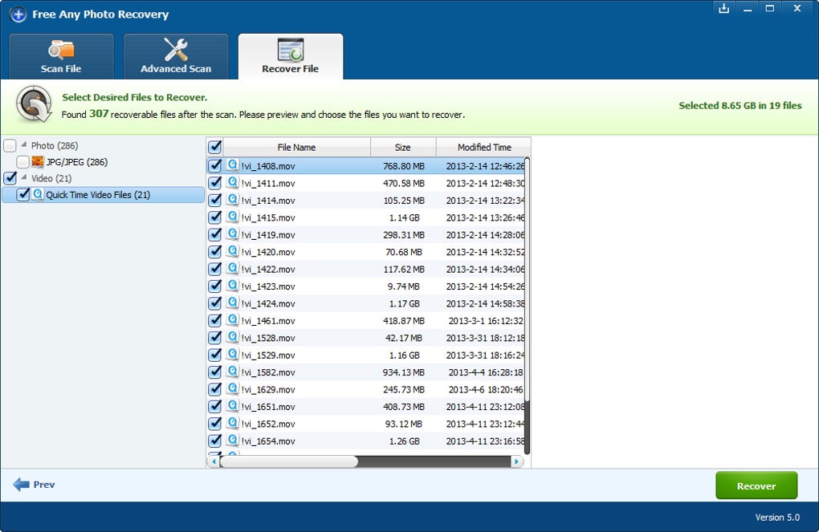
Task: Click QuickTime icon of !vi_1424.mov
Action: [232, 303]
